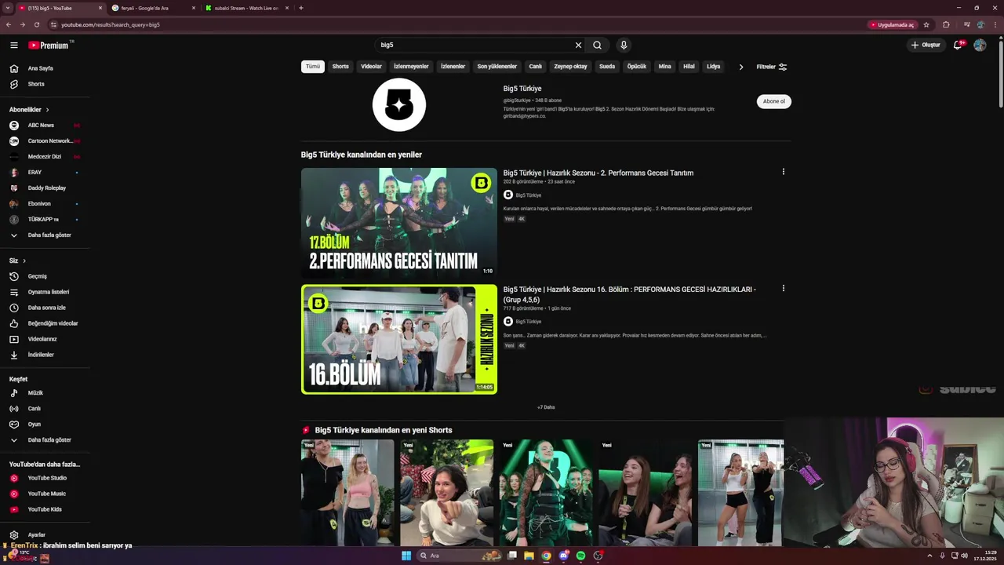Open the Windows Start button
This screenshot has height=565, width=1004.
click(406, 556)
